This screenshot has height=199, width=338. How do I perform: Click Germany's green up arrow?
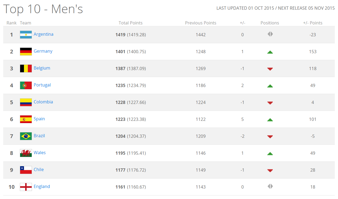pos(270,52)
